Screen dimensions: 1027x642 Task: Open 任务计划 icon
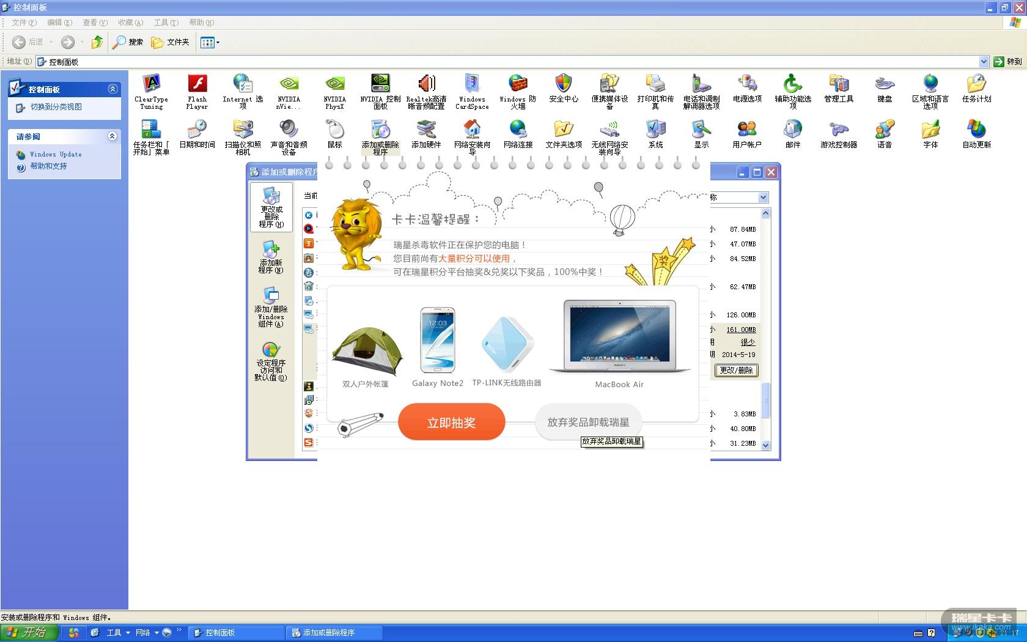tap(976, 88)
